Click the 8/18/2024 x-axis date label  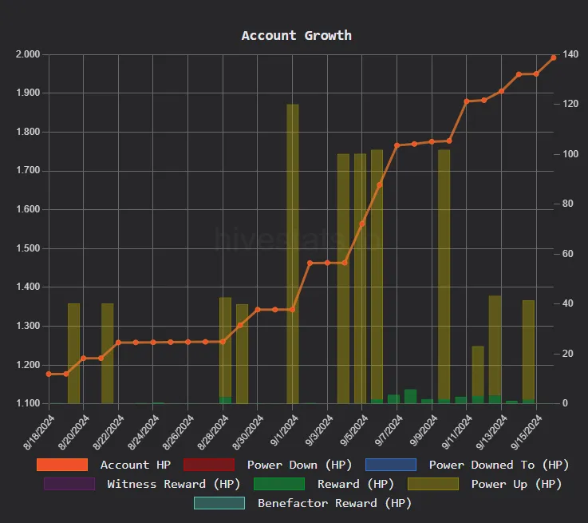[x=39, y=432]
